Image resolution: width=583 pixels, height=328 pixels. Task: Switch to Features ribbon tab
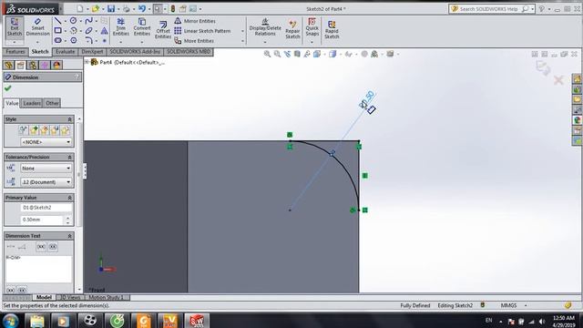pyautogui.click(x=15, y=52)
